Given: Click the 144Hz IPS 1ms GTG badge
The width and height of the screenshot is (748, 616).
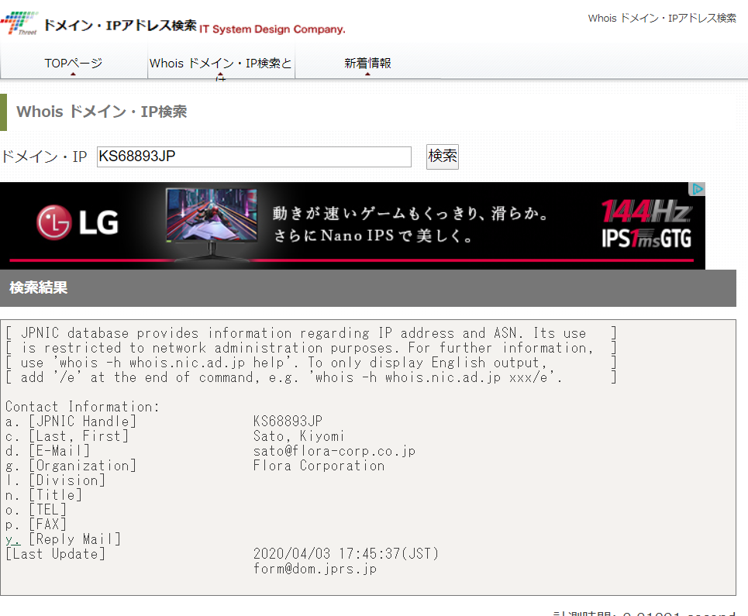Looking at the screenshot, I should point(646,224).
